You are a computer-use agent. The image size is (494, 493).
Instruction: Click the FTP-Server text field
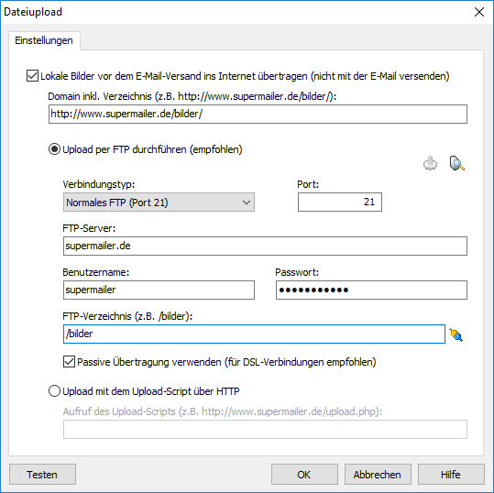coord(265,246)
